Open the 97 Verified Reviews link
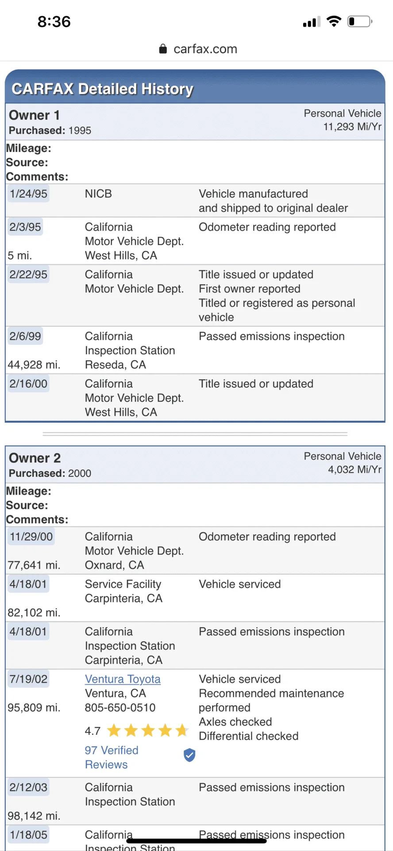Image resolution: width=393 pixels, height=851 pixels. point(112,757)
